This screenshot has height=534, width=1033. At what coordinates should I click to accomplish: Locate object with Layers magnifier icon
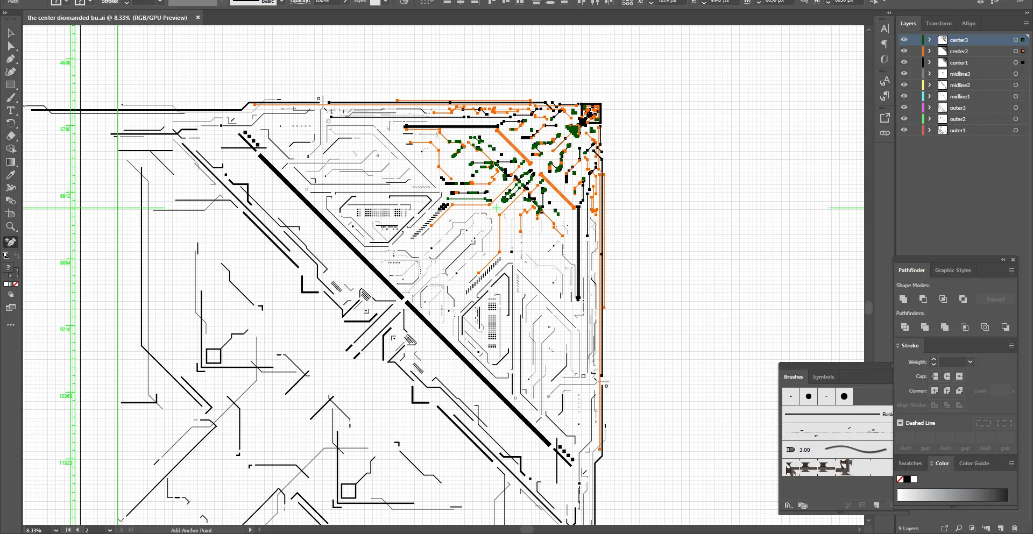pyautogui.click(x=958, y=528)
